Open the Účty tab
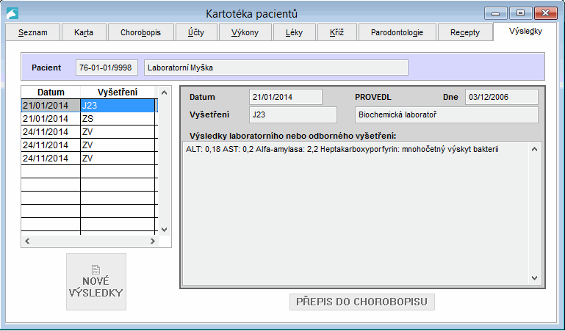The image size is (565, 331). click(196, 33)
